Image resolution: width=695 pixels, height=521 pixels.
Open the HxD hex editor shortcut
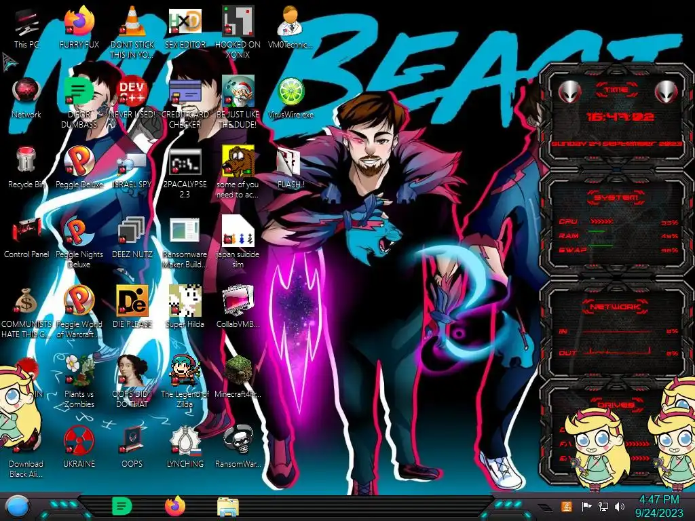[185, 22]
